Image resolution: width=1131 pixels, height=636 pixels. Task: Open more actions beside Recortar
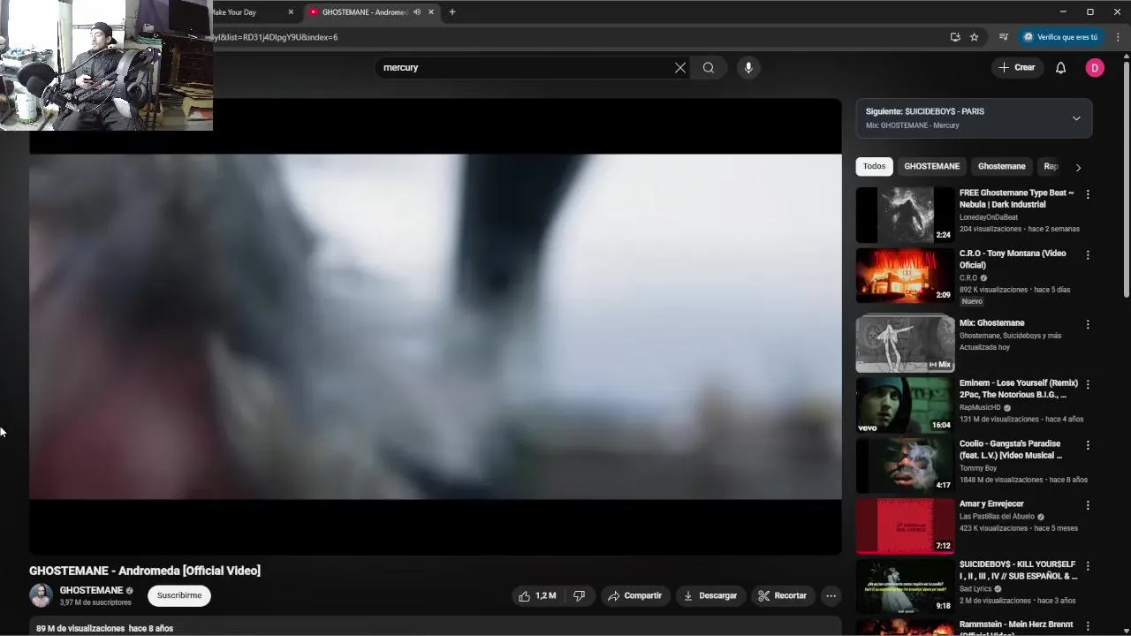[831, 596]
